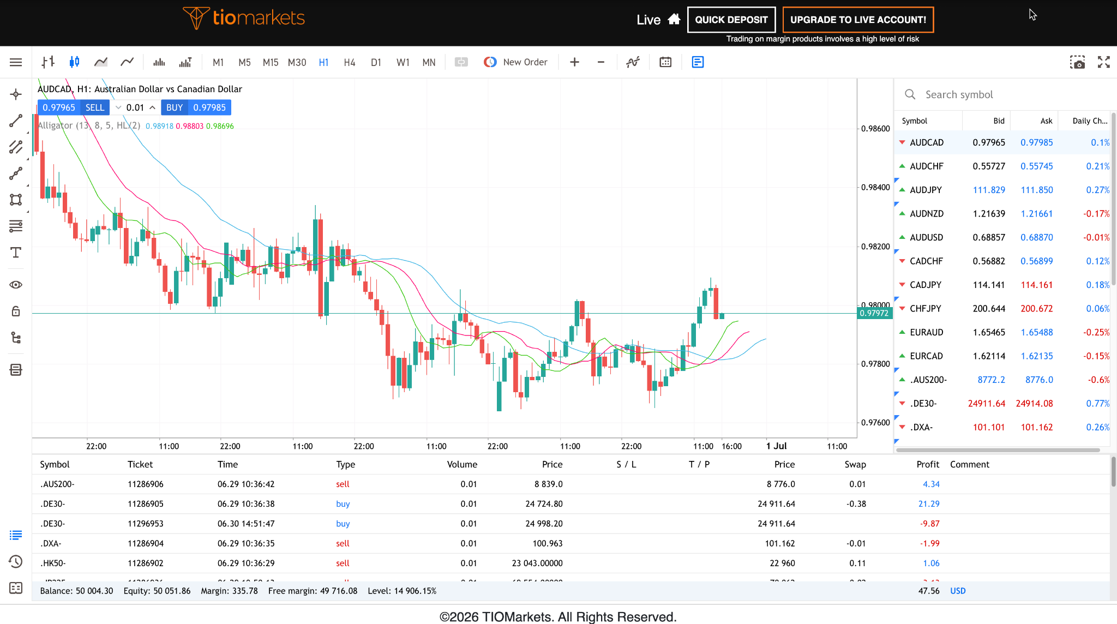Screen dimensions: 1117x624
Task: Select EURAUD in the symbol list
Action: click(x=1003, y=332)
